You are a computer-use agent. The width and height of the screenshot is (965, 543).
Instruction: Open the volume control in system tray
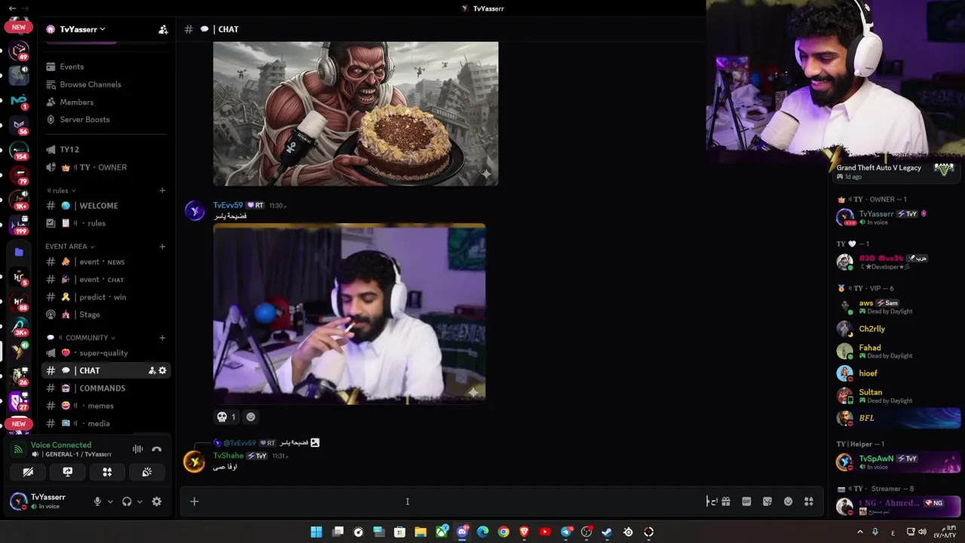point(923,532)
